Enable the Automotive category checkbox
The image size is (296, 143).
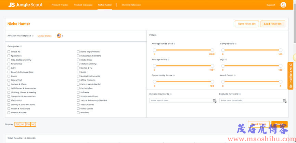[x=9, y=64]
